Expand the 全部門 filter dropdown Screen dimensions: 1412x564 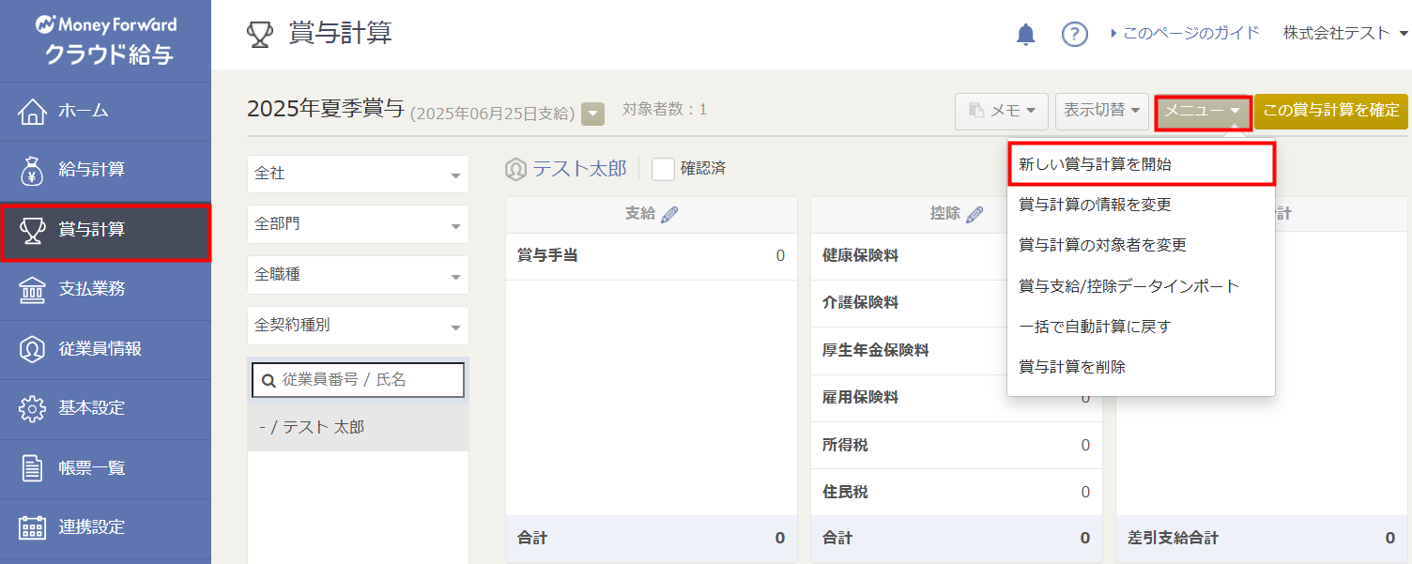[x=358, y=224]
